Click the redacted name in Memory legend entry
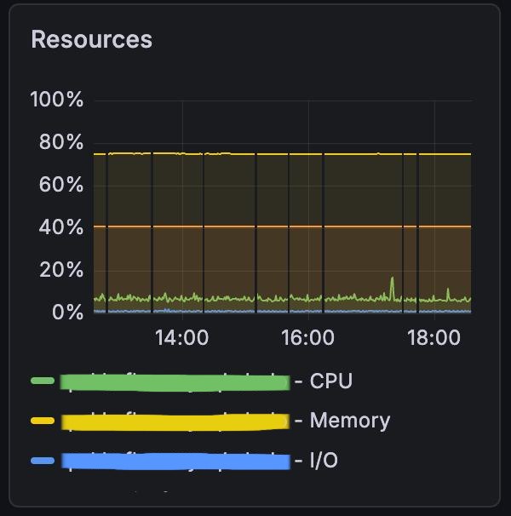 tap(175, 422)
